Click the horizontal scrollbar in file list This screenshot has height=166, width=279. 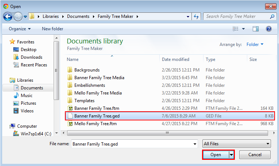167,133
